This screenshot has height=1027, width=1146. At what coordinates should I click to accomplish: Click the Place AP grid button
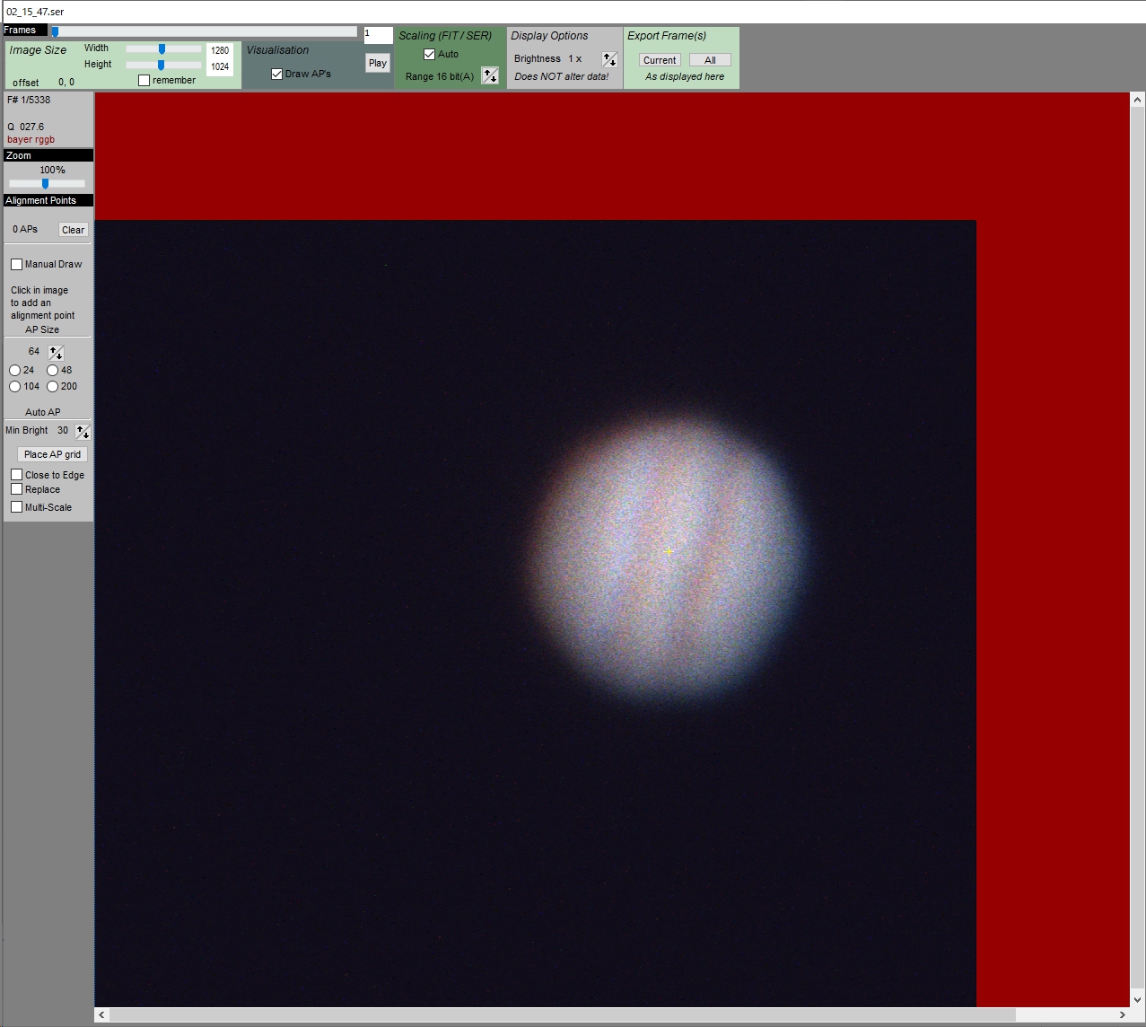52,454
